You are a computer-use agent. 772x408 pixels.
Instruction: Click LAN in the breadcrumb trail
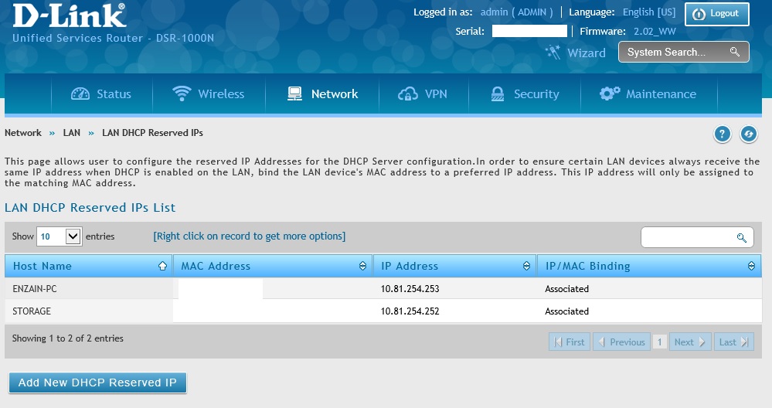[72, 133]
